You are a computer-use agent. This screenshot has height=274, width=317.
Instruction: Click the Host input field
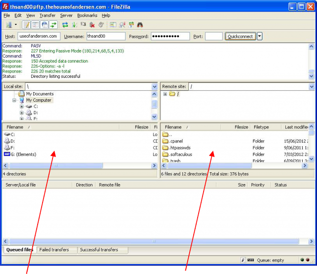point(39,36)
